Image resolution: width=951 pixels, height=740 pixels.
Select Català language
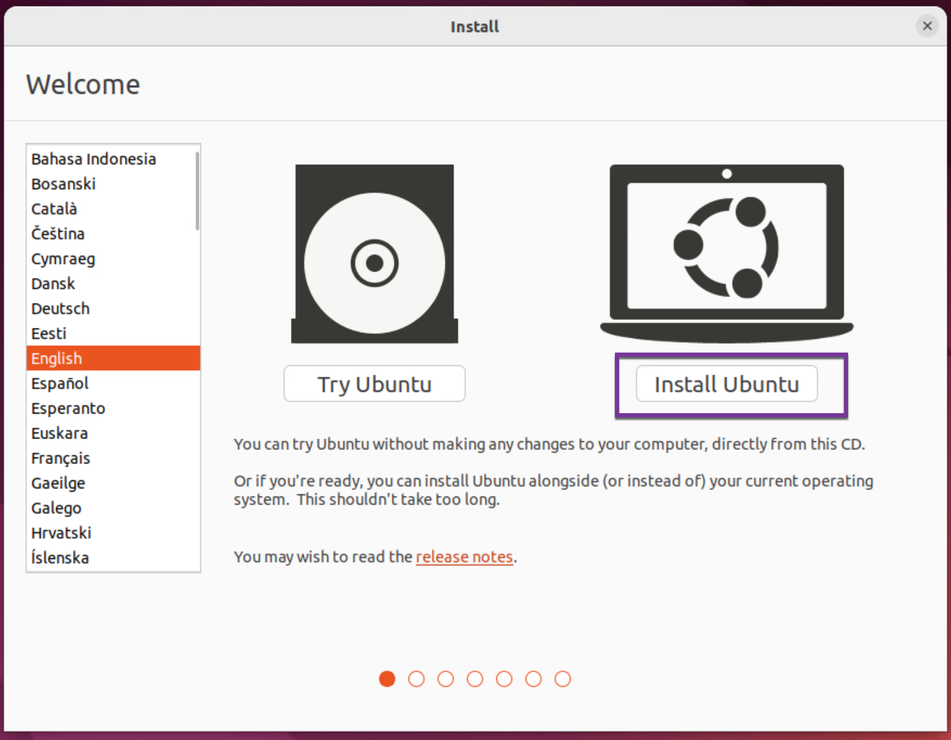click(54, 209)
